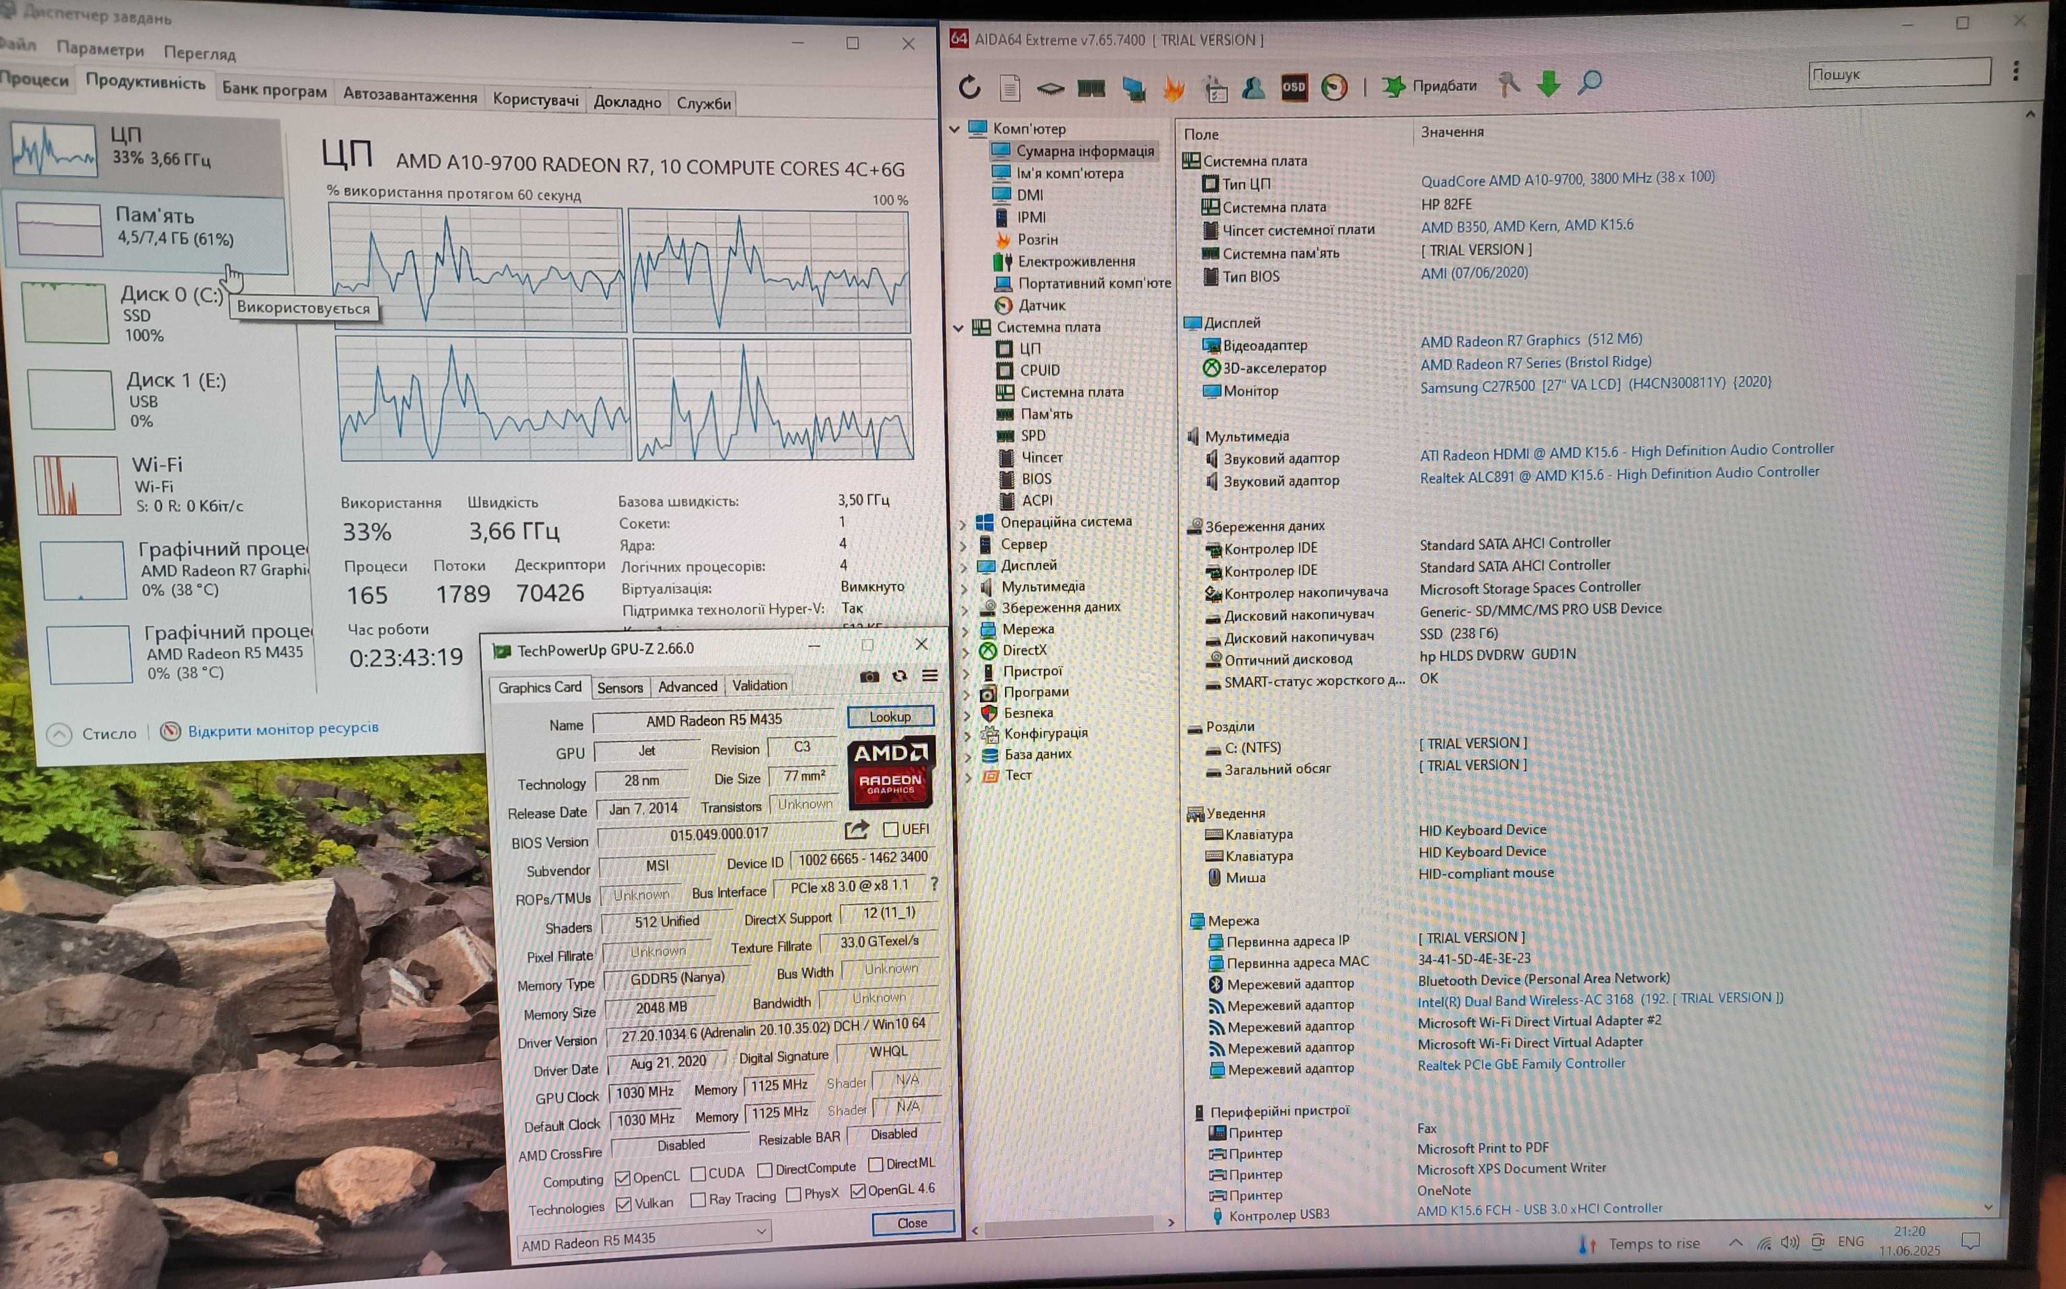Open the Параметри menu in Task Manager
This screenshot has height=1289, width=2066.
pyautogui.click(x=100, y=50)
